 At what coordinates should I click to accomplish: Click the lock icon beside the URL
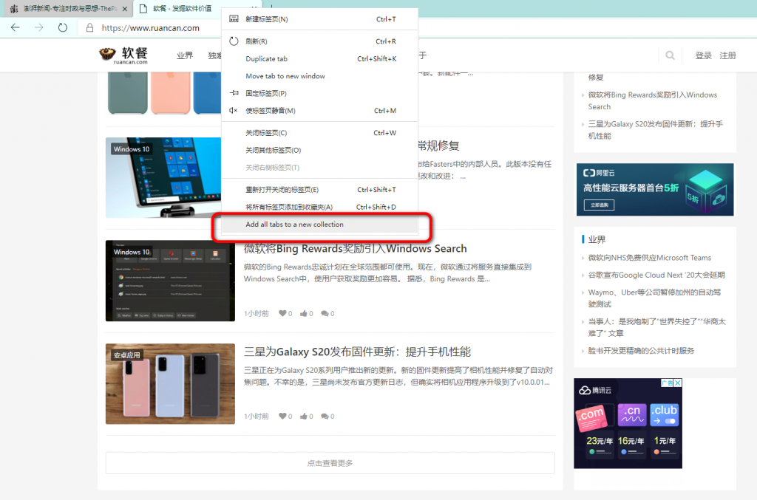coord(90,28)
